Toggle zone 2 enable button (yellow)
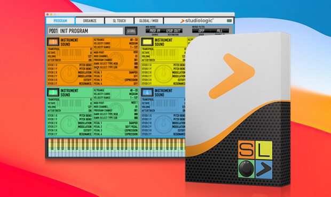The width and height of the screenshot is (331, 197). coord(147,42)
